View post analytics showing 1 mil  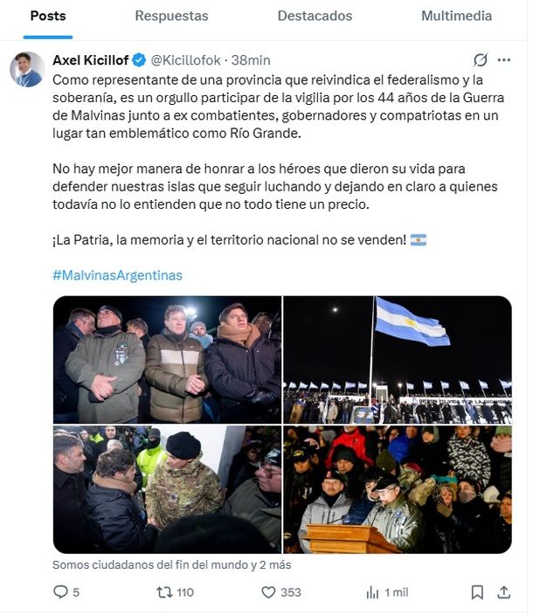coord(372,592)
